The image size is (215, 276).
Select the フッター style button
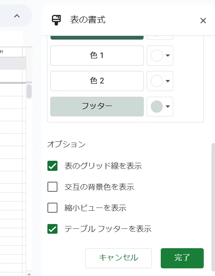pos(97,106)
